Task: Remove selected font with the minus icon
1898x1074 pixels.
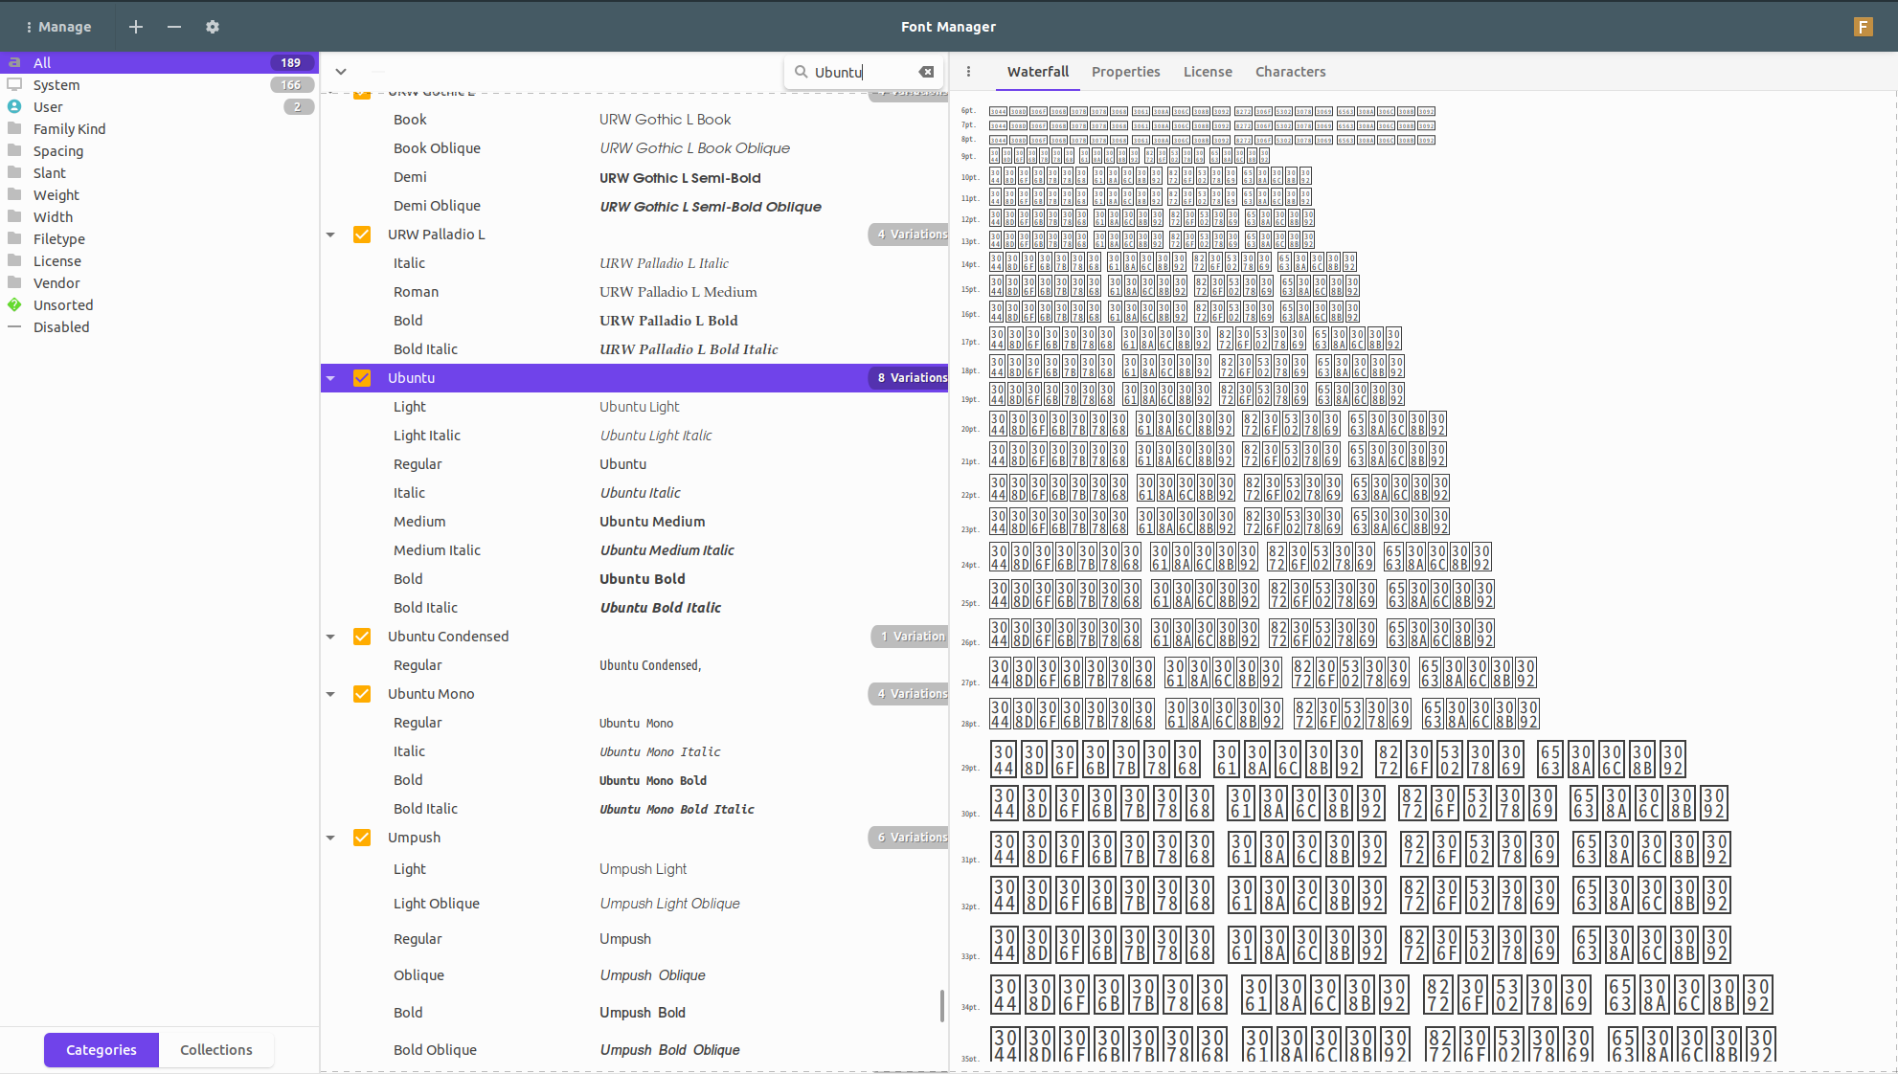Action: point(173,27)
